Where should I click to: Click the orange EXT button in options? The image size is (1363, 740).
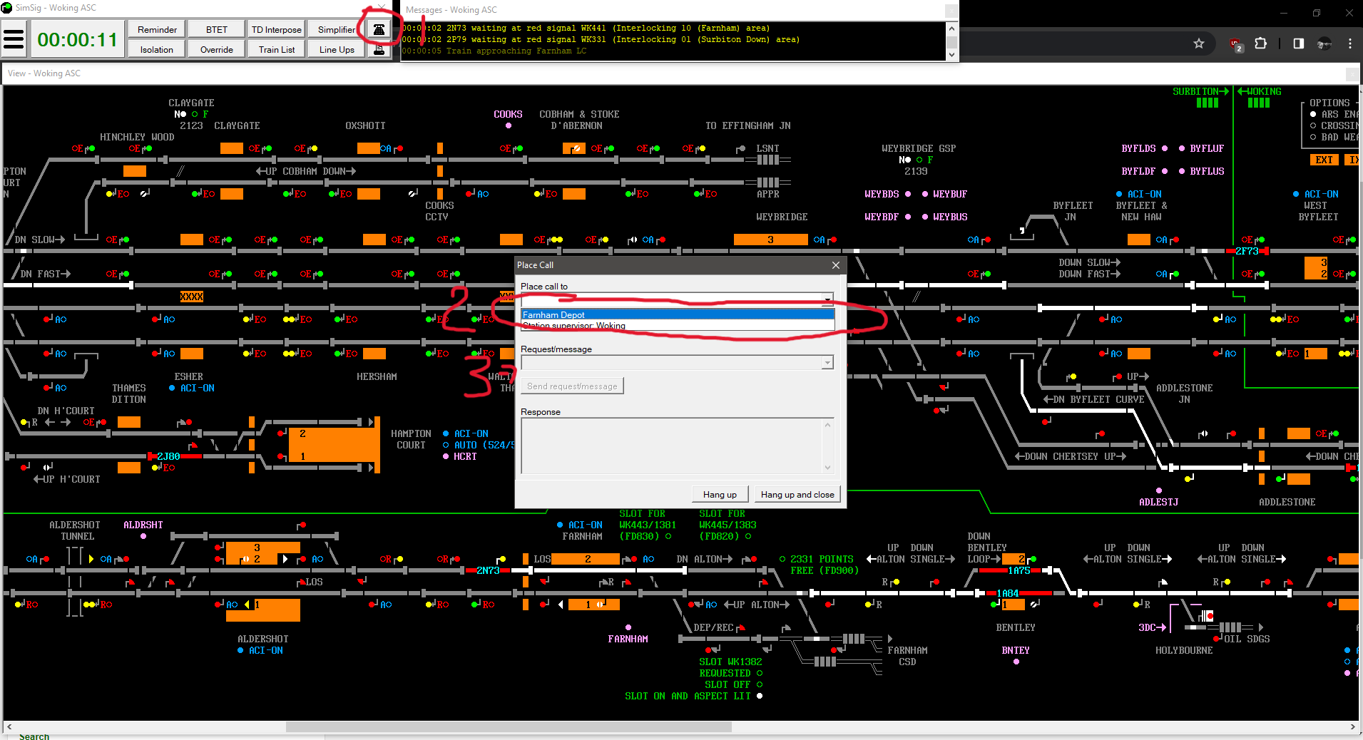1324,160
